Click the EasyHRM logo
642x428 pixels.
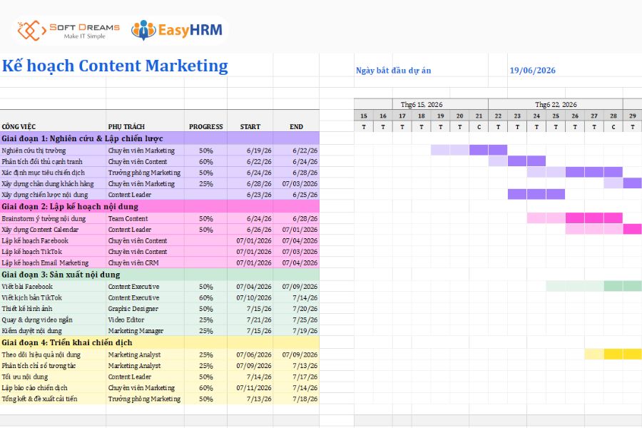(177, 30)
